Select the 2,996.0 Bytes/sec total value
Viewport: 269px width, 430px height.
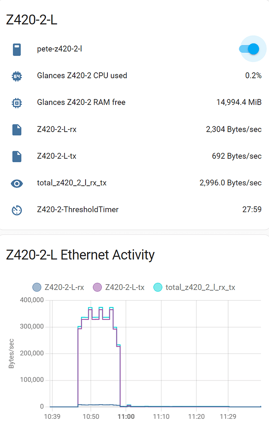tap(230, 183)
